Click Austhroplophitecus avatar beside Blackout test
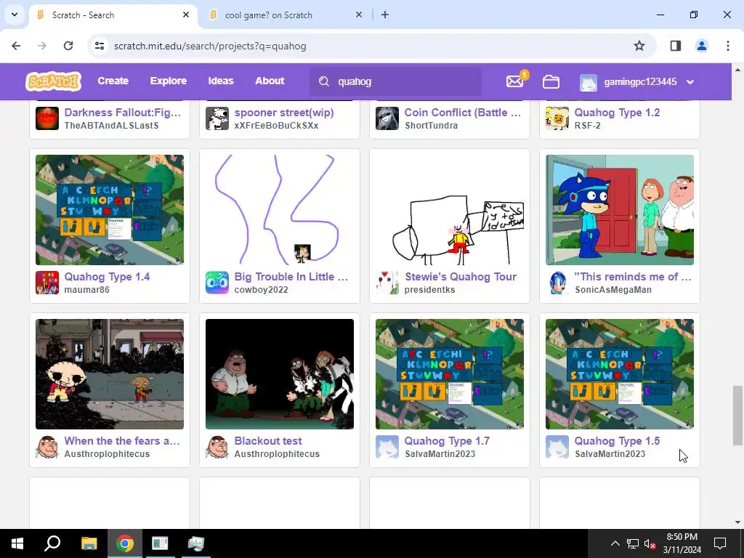Viewport: 744px width, 558px height. click(217, 447)
